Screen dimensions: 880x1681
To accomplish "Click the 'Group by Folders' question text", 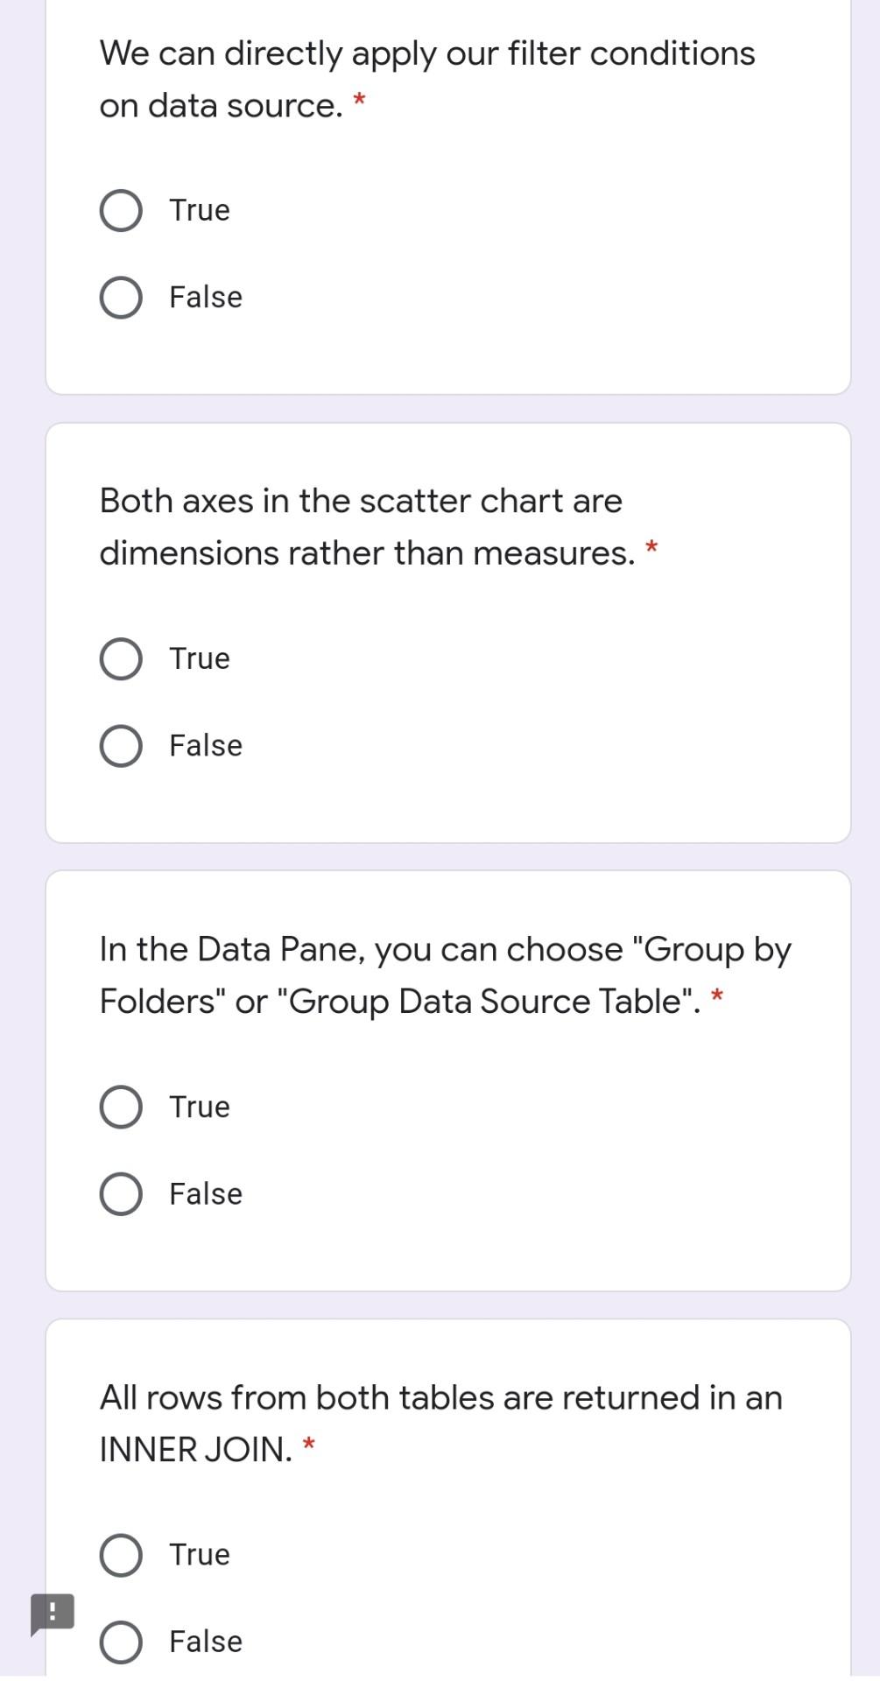I will 445,975.
